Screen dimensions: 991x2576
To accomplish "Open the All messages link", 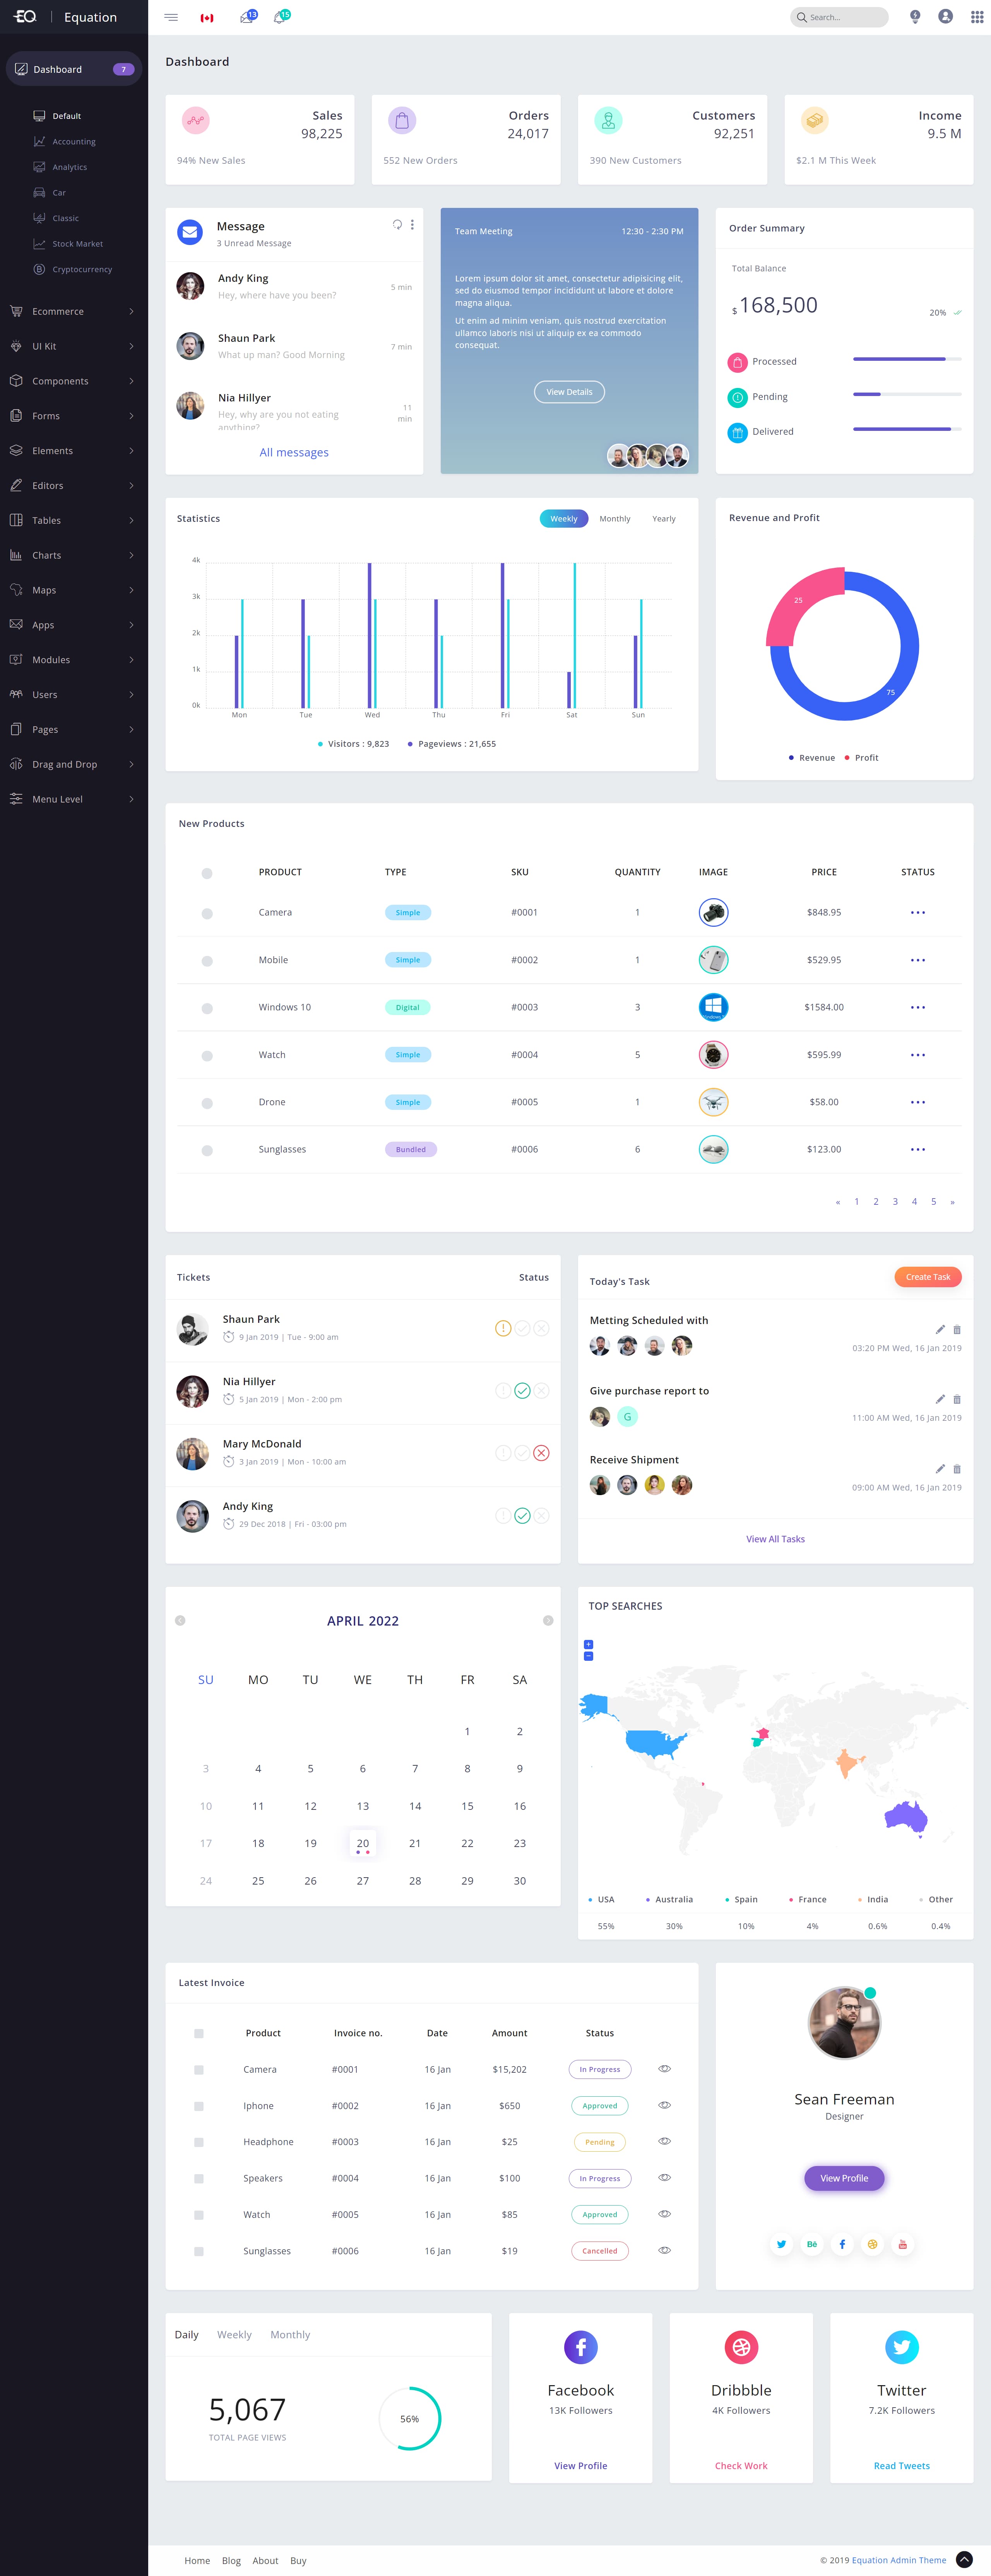I will click(294, 452).
